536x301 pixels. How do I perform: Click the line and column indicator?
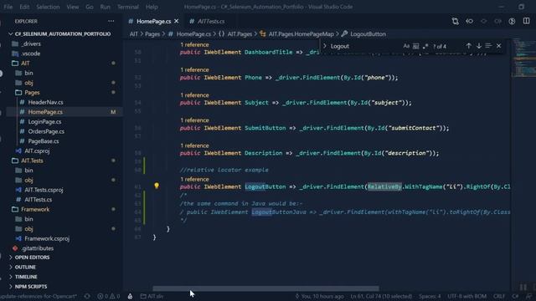[381, 296]
